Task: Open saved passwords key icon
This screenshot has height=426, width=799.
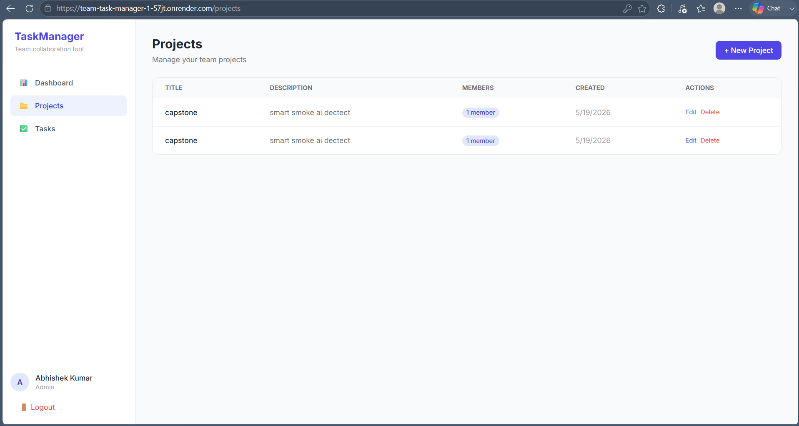Action: 627,8
